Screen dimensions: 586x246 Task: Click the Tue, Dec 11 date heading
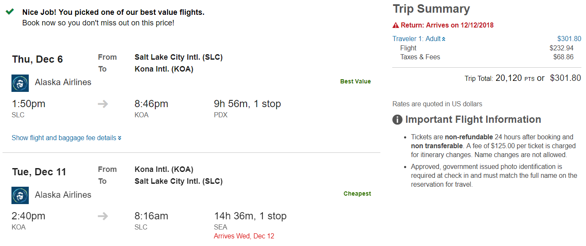(x=39, y=172)
